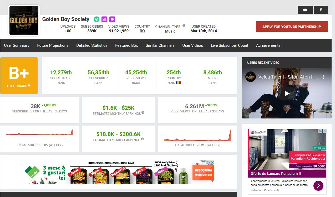335x197 pixels.
Task: Click the purple arrow button in Palladium ad
Action: [x=318, y=186]
